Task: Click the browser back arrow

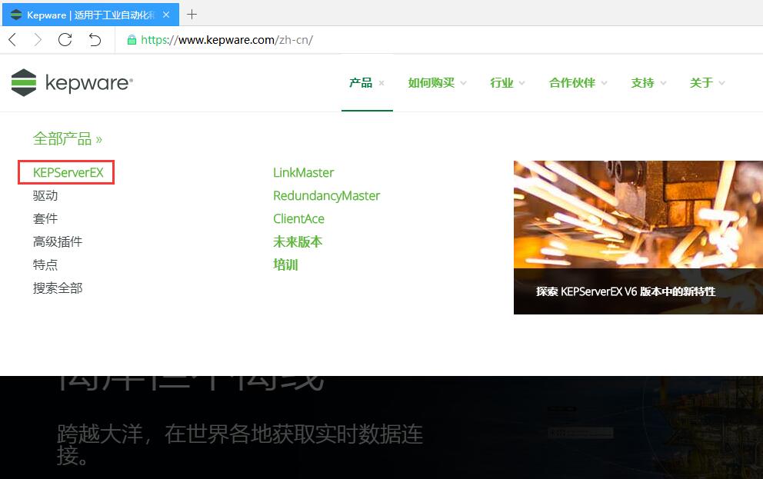Action: pyautogui.click(x=12, y=40)
